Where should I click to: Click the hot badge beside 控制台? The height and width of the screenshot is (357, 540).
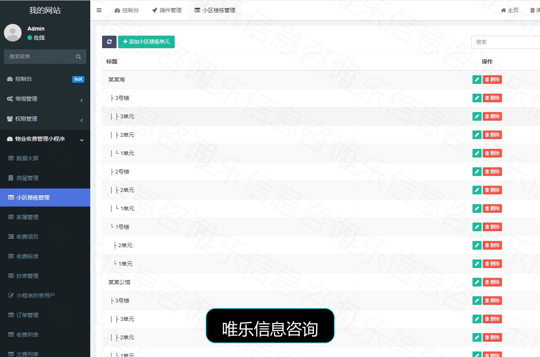coord(78,79)
